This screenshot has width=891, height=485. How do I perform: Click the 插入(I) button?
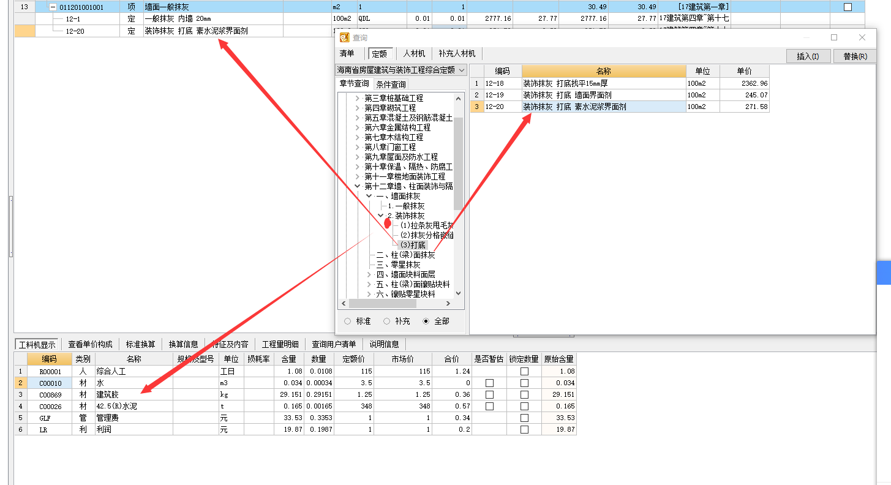click(x=808, y=56)
